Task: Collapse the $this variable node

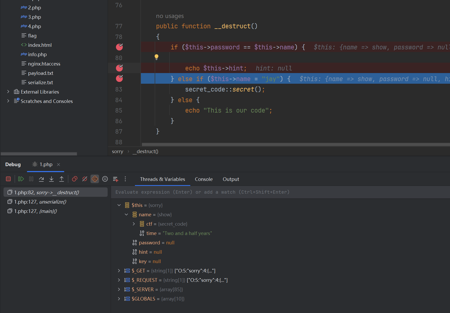Action: coord(119,205)
